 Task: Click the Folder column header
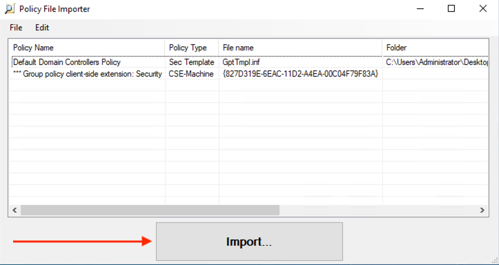pyautogui.click(x=435, y=48)
